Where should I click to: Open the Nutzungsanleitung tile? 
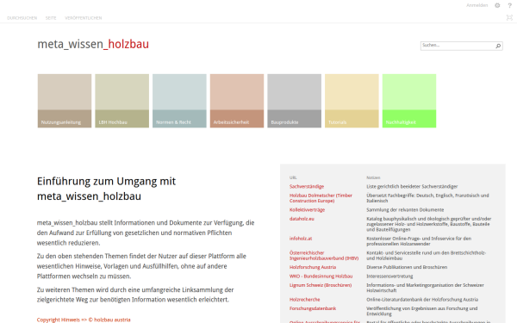65,101
